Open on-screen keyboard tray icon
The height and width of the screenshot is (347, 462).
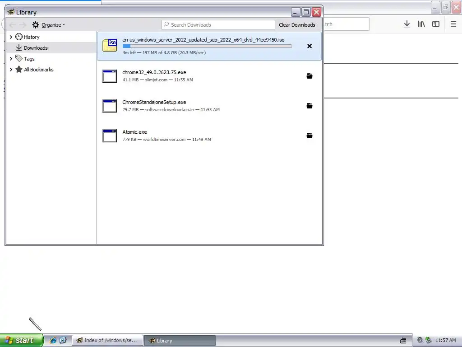pos(403,341)
